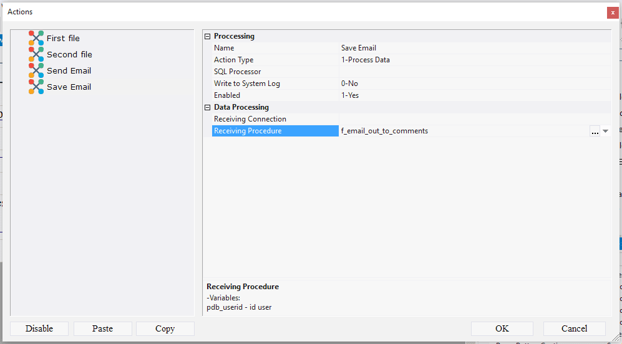622x344 pixels.
Task: Click the Paste button
Action: (x=102, y=328)
